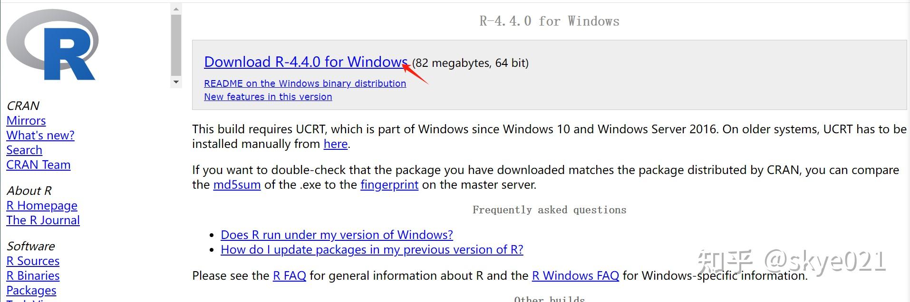Go to the CRAN Search page
The image size is (910, 302).
24,150
